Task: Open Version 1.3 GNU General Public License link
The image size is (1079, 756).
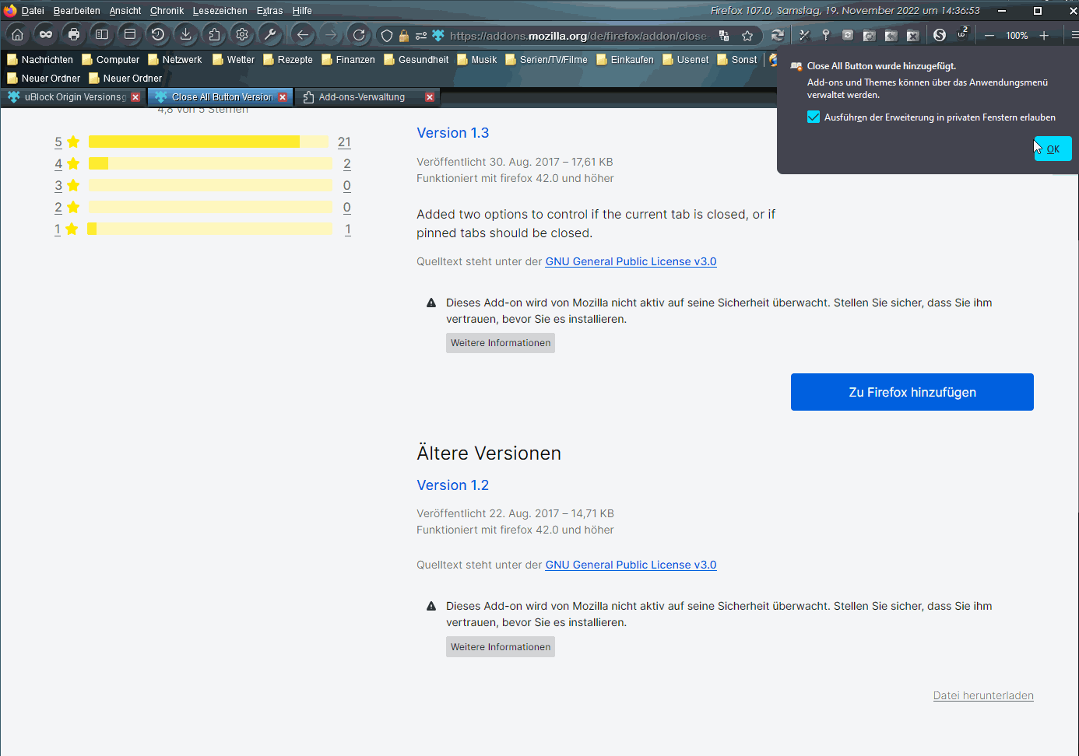Action: click(x=631, y=261)
